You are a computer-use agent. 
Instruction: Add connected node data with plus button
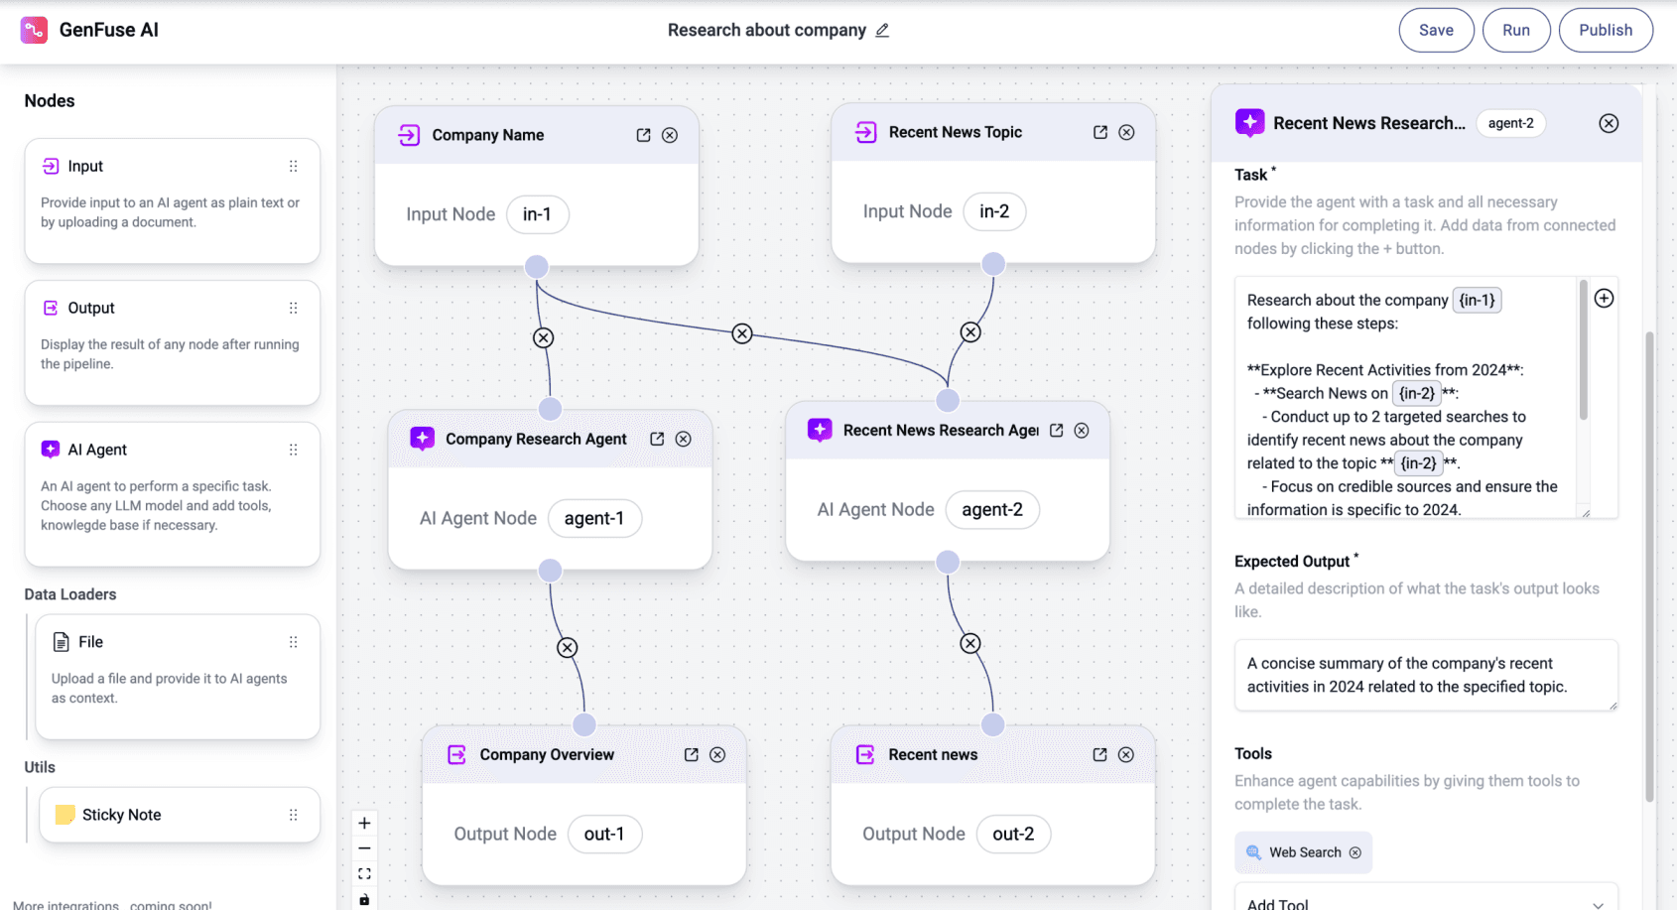pyautogui.click(x=1604, y=298)
